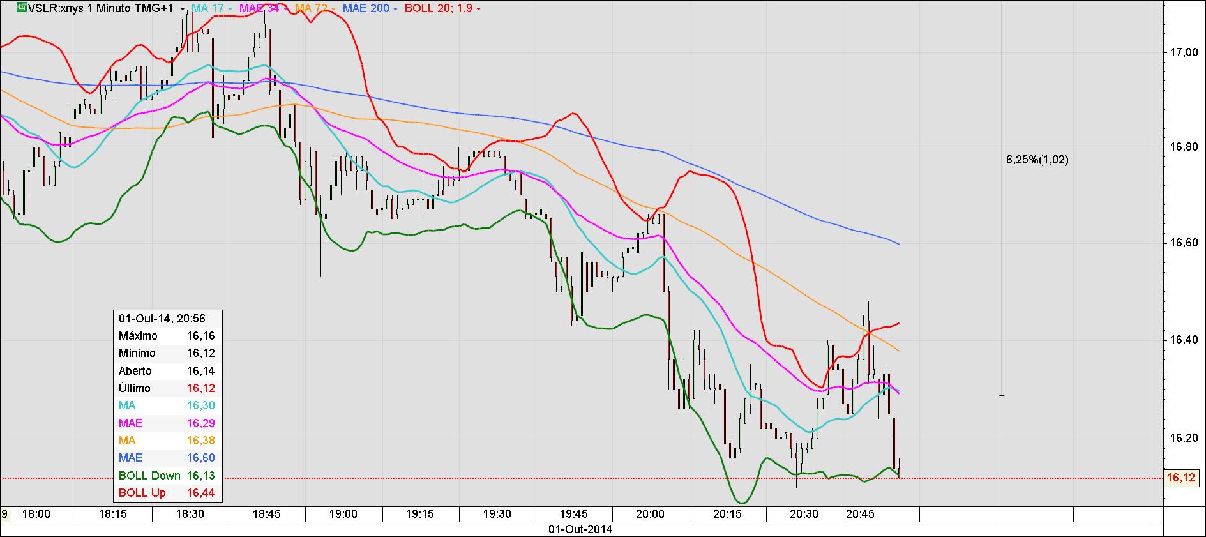1206x537 pixels.
Task: Click the green Eq instrument icon
Action: (22, 8)
